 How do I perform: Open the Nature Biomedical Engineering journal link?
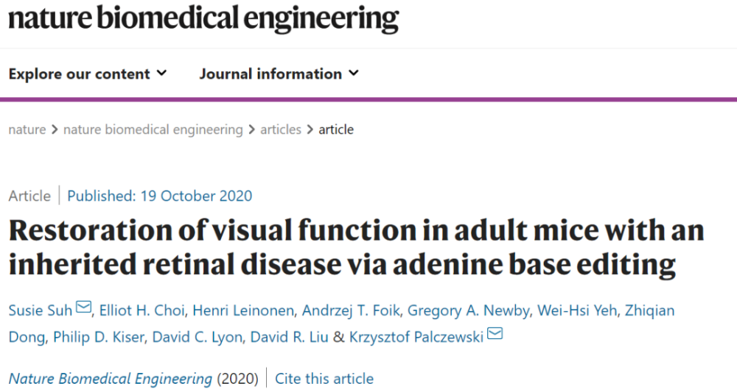[x=110, y=379]
